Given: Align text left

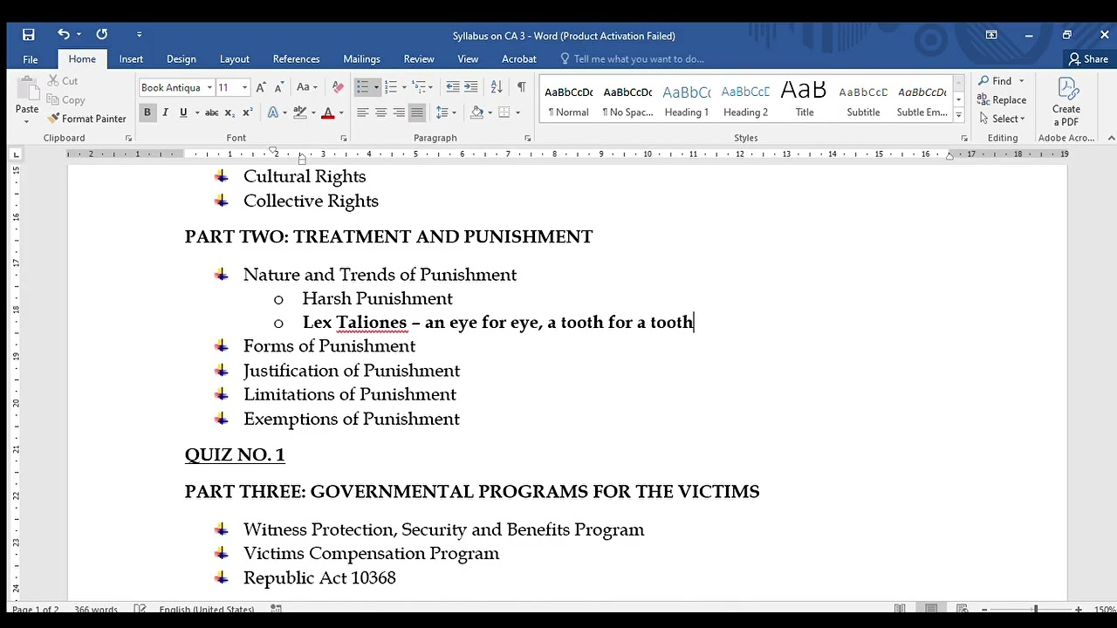Looking at the screenshot, I should click(x=363, y=113).
